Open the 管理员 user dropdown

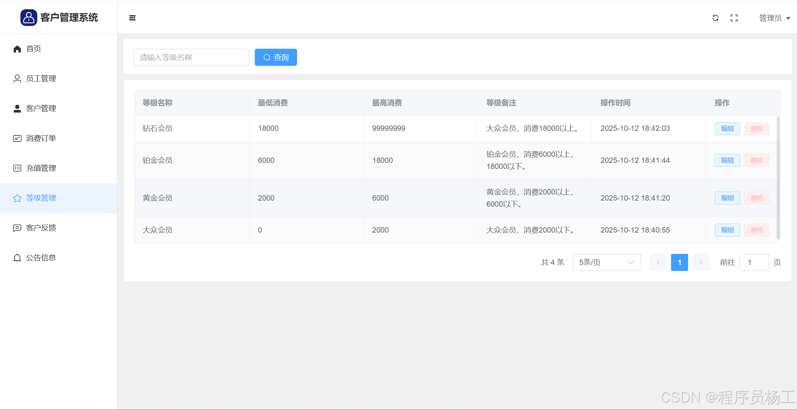click(774, 18)
